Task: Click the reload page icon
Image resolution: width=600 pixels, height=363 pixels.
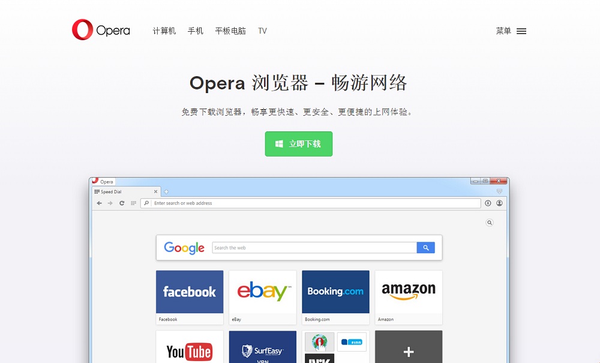Action: tap(122, 203)
